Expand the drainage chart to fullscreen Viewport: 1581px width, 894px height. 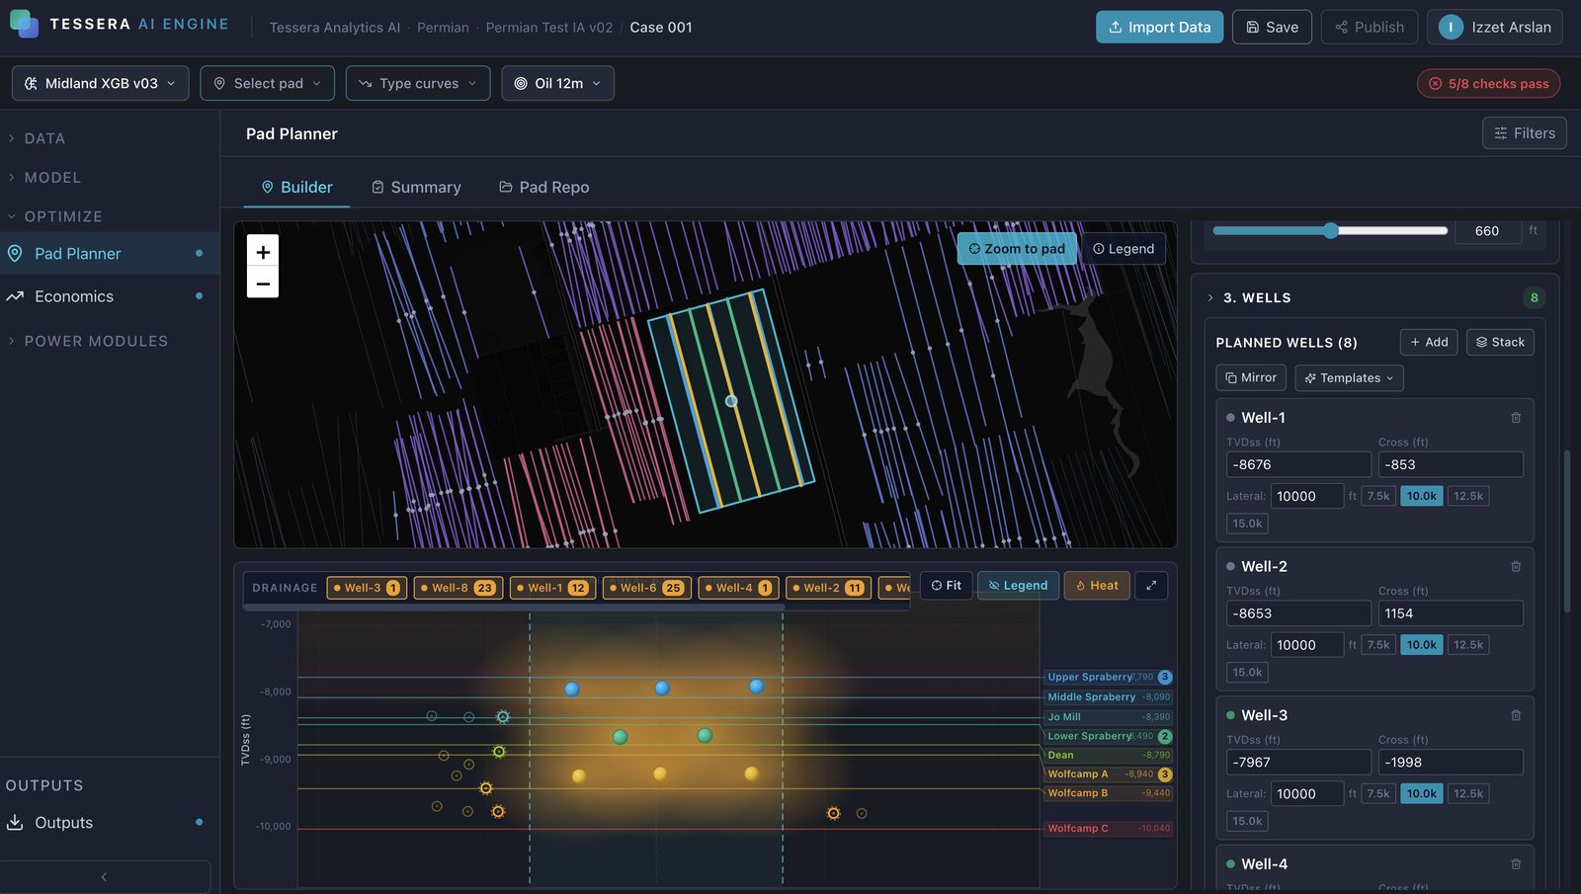point(1151,586)
